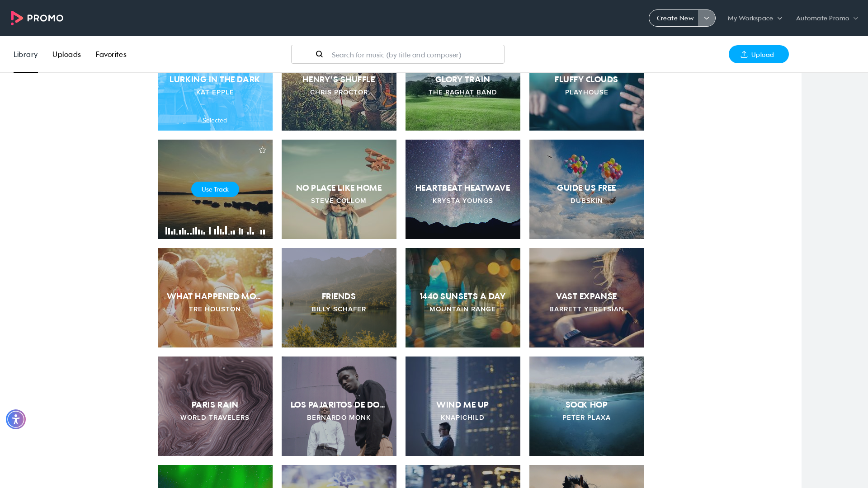
Task: Pick the Wind Me Up track
Action: (x=463, y=406)
